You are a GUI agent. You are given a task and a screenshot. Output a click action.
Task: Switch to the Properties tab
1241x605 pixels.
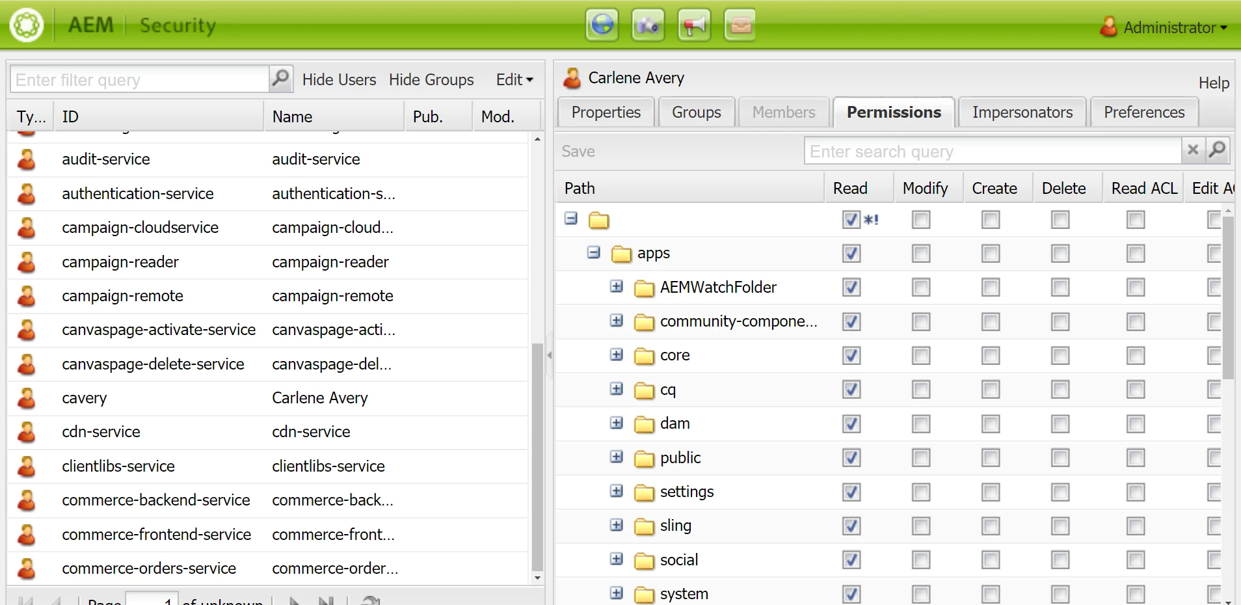(x=606, y=112)
